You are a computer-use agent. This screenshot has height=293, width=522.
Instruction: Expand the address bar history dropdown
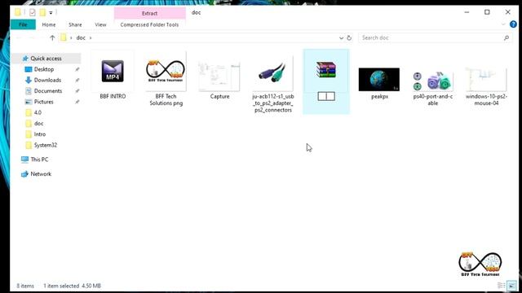click(341, 38)
